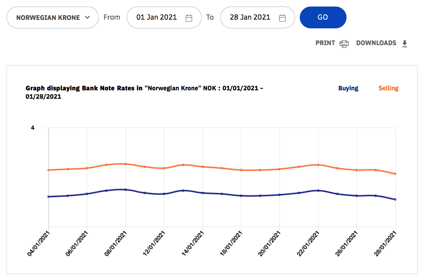The width and height of the screenshot is (421, 280).
Task: Toggle the Buying series in the legend
Action: tap(348, 88)
